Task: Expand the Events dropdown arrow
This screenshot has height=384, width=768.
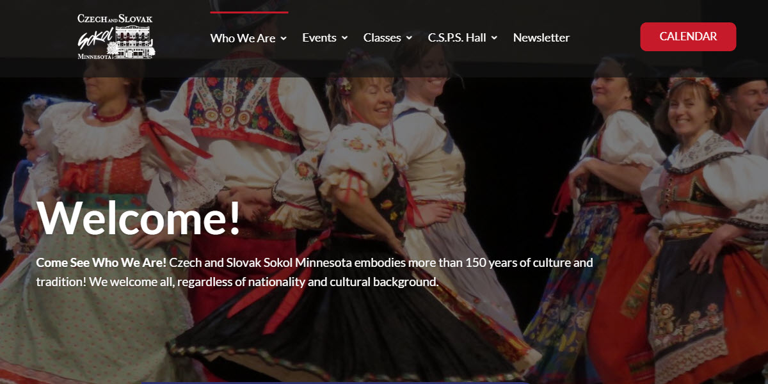Action: (x=344, y=38)
